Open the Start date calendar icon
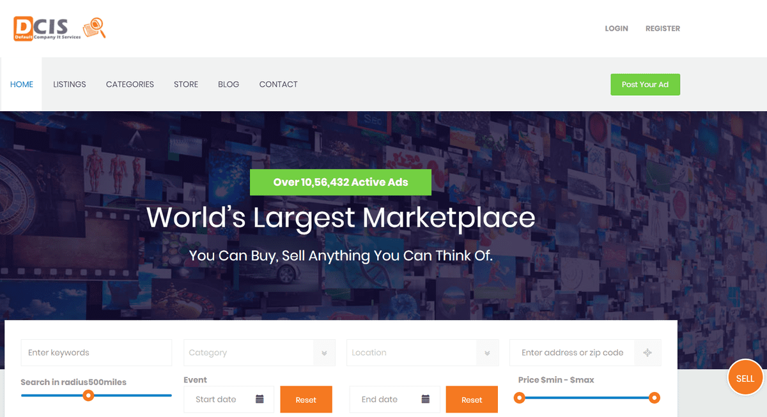 [x=260, y=399]
